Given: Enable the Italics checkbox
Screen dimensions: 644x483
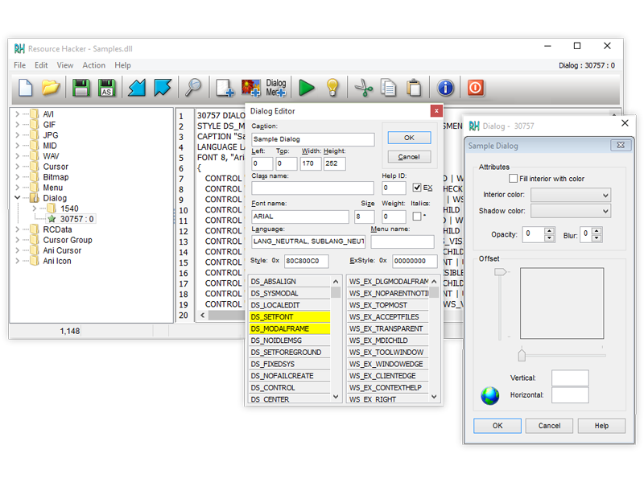Looking at the screenshot, I should pos(417,216).
